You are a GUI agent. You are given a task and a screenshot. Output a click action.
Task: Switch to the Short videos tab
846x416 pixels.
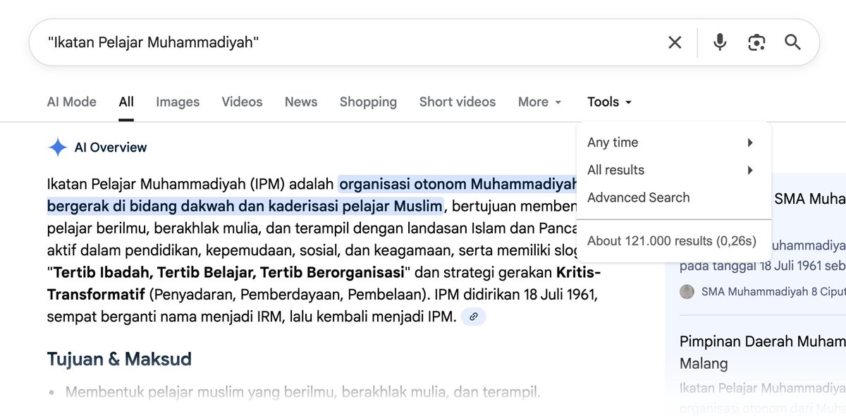(x=458, y=102)
